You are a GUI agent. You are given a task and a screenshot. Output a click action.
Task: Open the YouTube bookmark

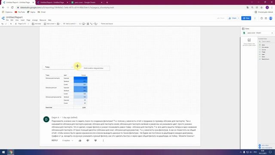20,12
